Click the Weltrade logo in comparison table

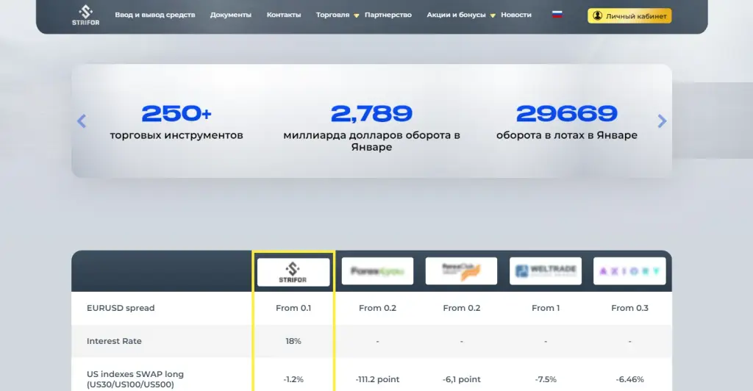(546, 271)
